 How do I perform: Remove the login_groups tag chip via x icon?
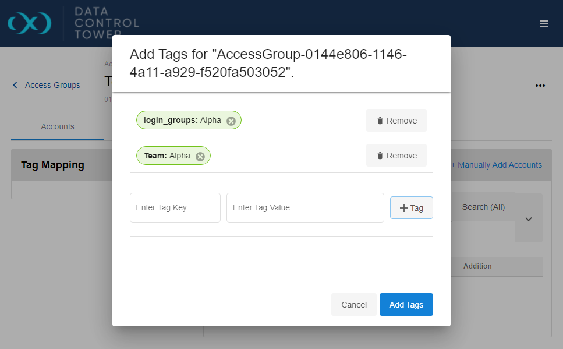pyautogui.click(x=231, y=121)
